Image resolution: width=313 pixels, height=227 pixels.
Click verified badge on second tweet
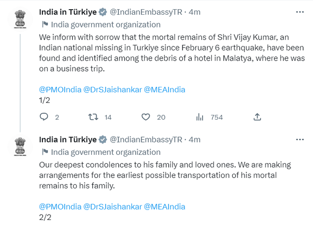click(103, 140)
